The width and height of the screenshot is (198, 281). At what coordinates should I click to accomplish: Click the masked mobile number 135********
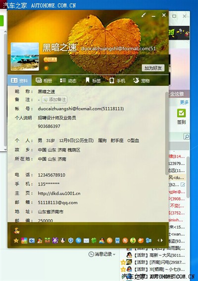pyautogui.click(x=49, y=184)
